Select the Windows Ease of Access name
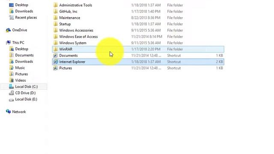The width and height of the screenshot is (274, 154). click(78, 37)
